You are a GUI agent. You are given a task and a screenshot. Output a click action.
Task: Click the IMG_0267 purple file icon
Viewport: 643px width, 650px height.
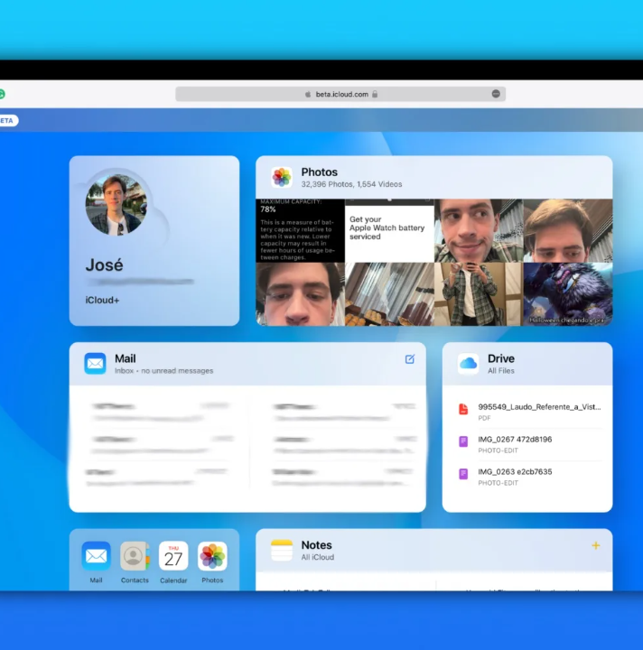pyautogui.click(x=463, y=441)
